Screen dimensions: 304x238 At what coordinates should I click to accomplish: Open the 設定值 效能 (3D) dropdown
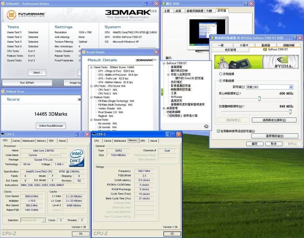pyautogui.click(x=291, y=87)
